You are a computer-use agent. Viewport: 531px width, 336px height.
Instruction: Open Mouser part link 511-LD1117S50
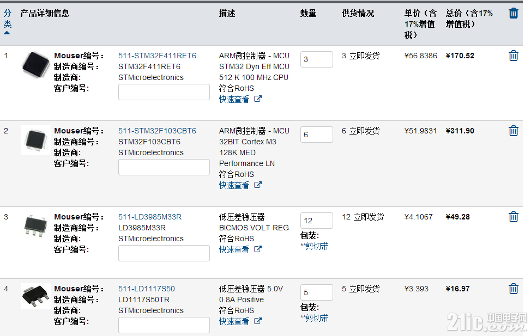(x=146, y=289)
